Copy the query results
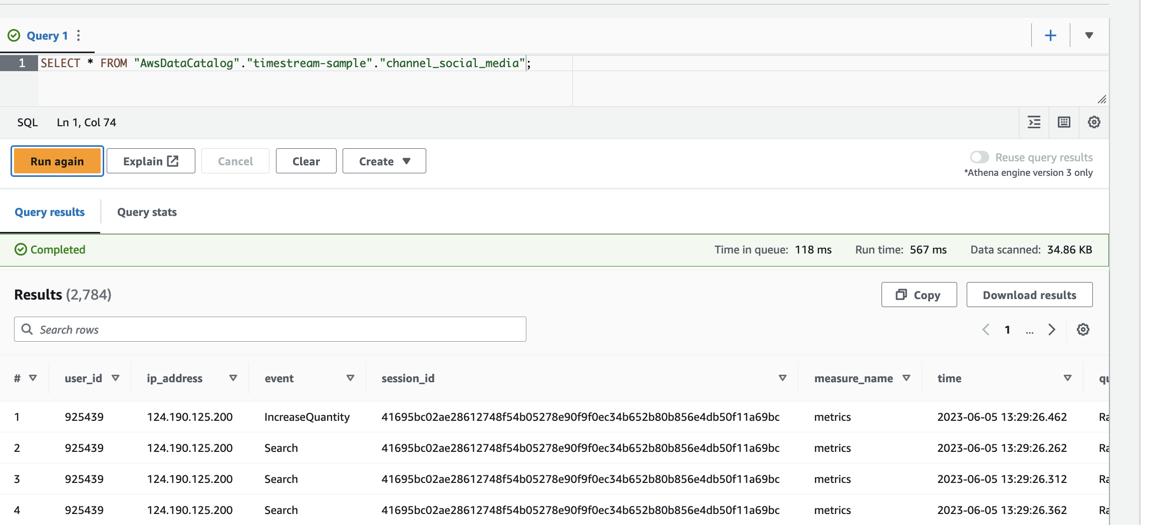Viewport: 1157px width, 525px height. 919,295
